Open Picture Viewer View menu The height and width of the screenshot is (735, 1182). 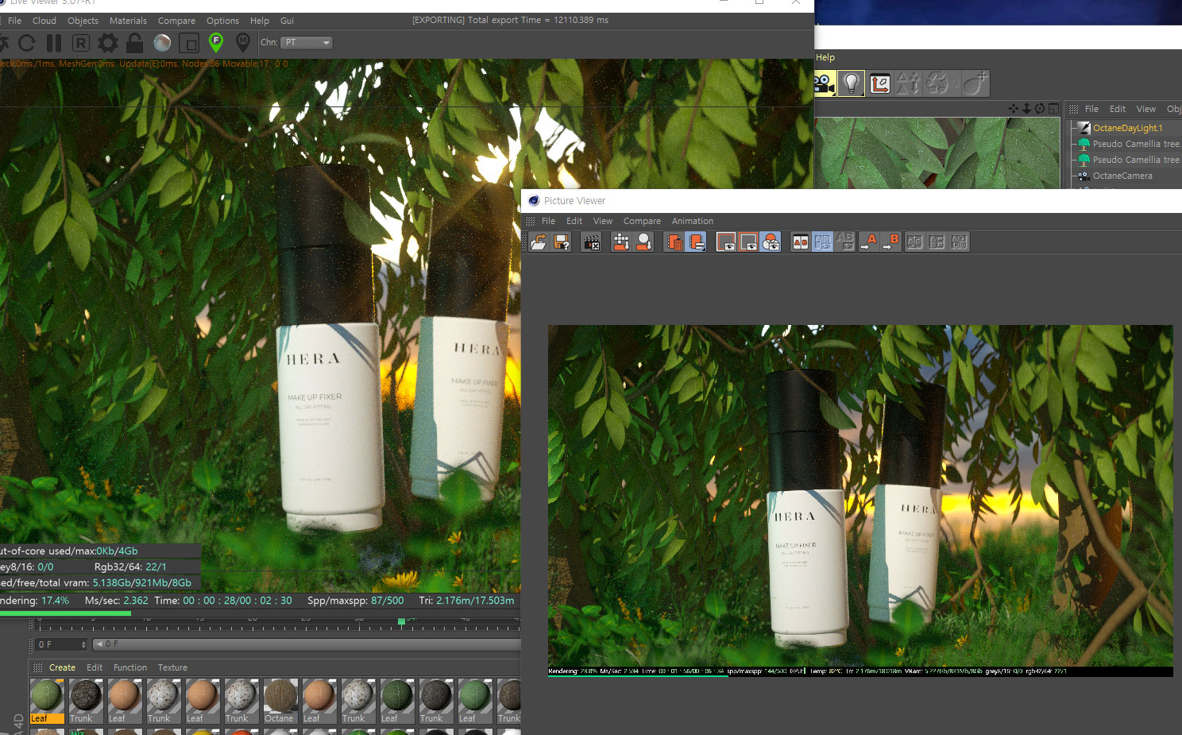click(x=603, y=221)
